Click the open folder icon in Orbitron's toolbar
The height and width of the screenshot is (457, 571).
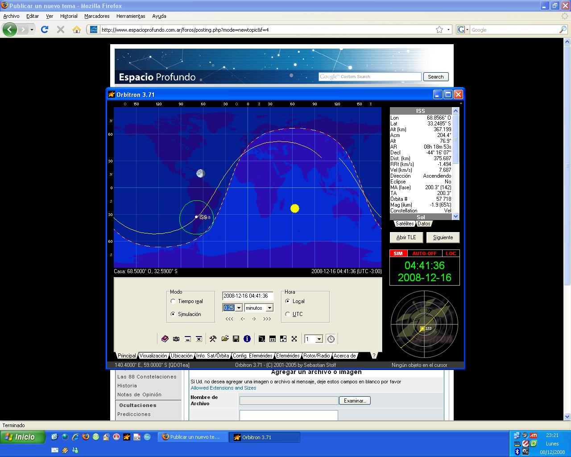pyautogui.click(x=225, y=339)
